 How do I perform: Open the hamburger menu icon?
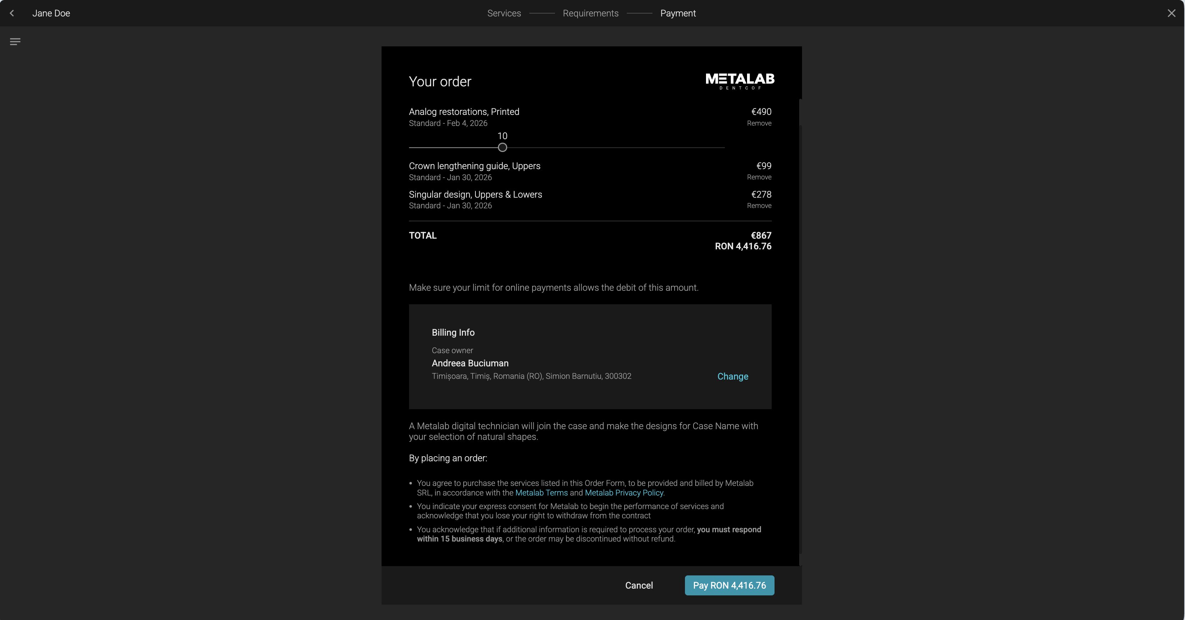tap(15, 42)
